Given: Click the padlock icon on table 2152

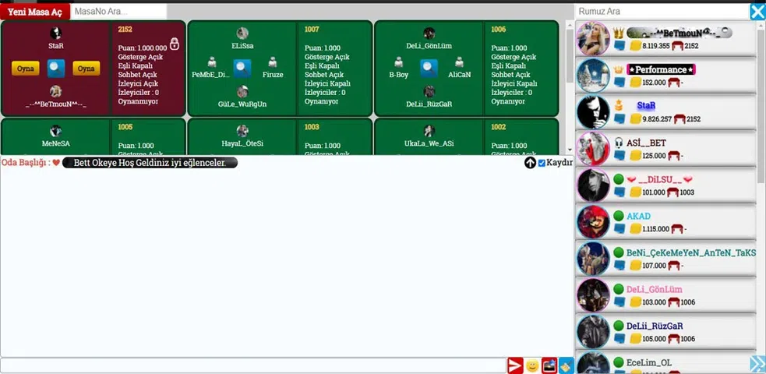Looking at the screenshot, I should (174, 44).
